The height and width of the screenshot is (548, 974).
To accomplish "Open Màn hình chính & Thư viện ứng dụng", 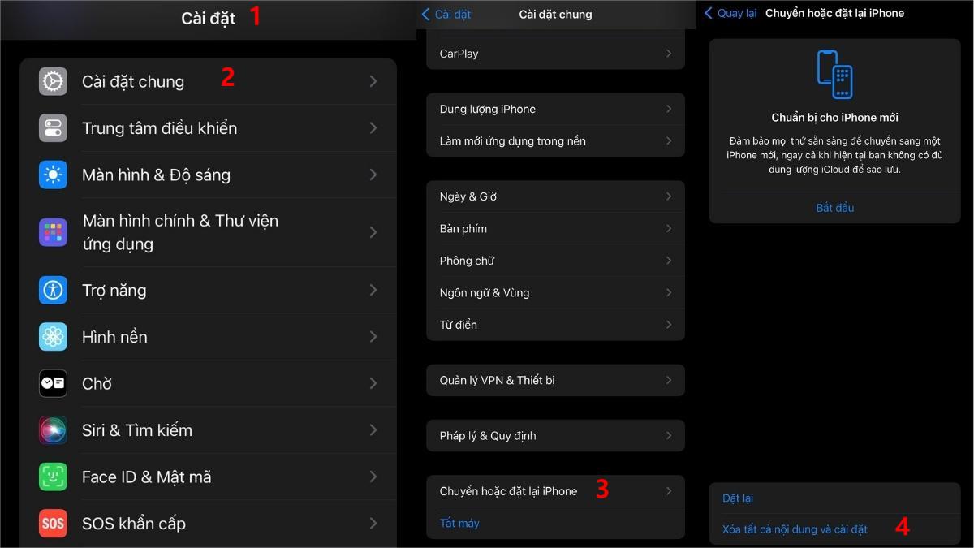I will (209, 232).
